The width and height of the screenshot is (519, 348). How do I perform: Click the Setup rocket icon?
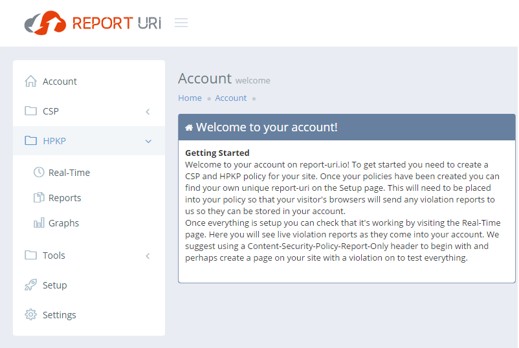(x=31, y=285)
